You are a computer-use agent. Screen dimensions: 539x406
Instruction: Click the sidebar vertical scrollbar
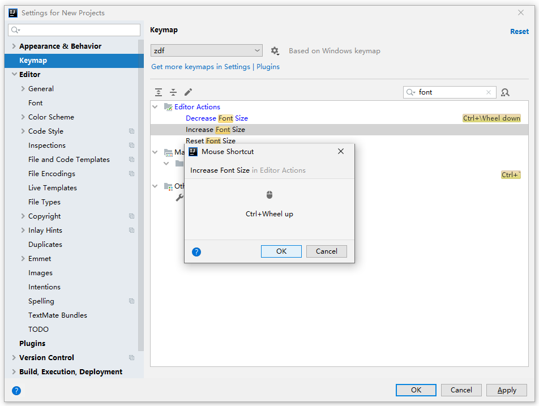(x=141, y=195)
